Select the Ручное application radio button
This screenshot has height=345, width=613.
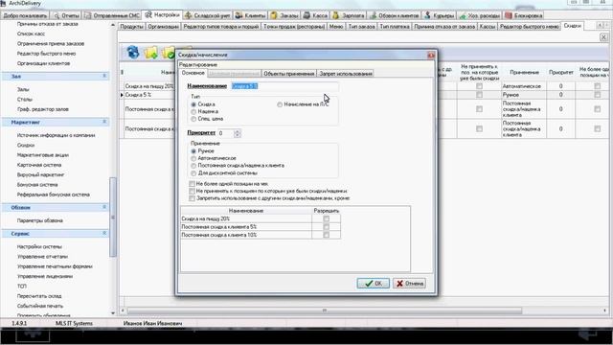(x=193, y=151)
